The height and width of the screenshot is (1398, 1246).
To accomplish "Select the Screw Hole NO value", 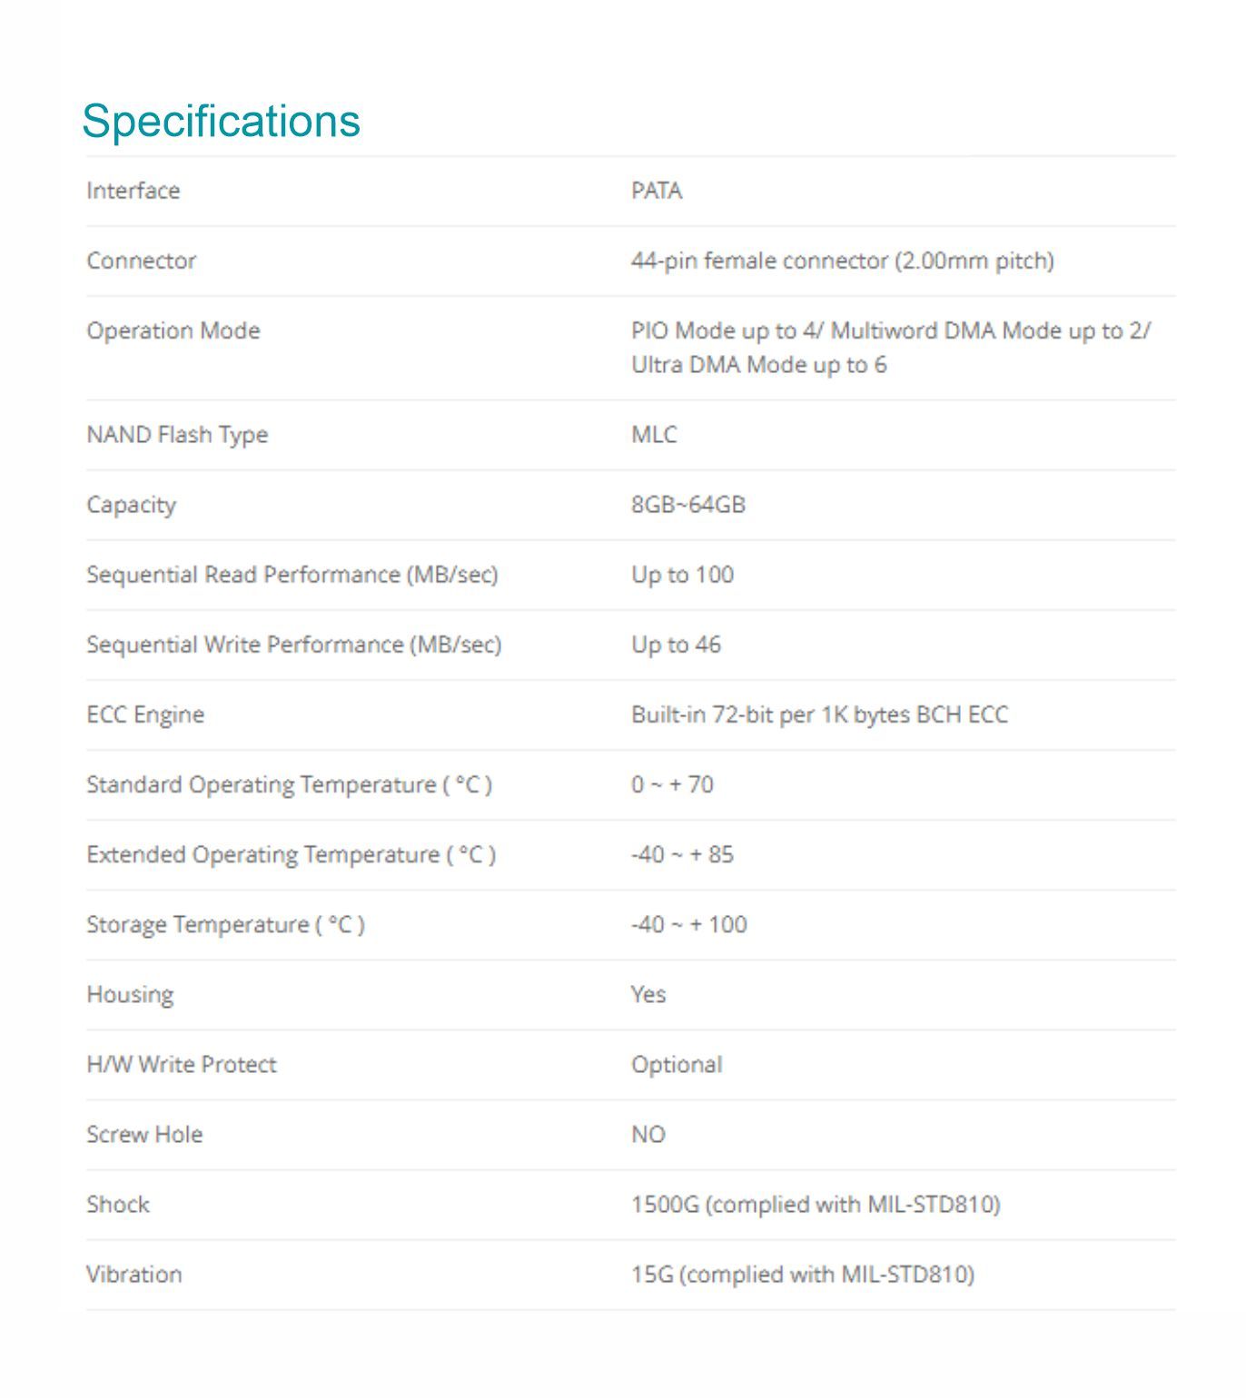I will 648,1134.
